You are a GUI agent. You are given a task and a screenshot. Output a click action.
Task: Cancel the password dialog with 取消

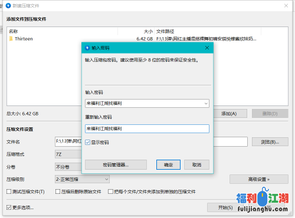[x=196, y=164]
